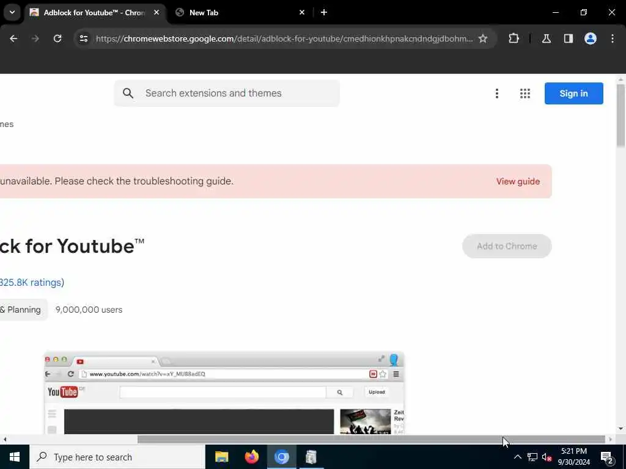626x469 pixels.
Task: Reload the Chrome Web Store page
Action: tap(57, 38)
